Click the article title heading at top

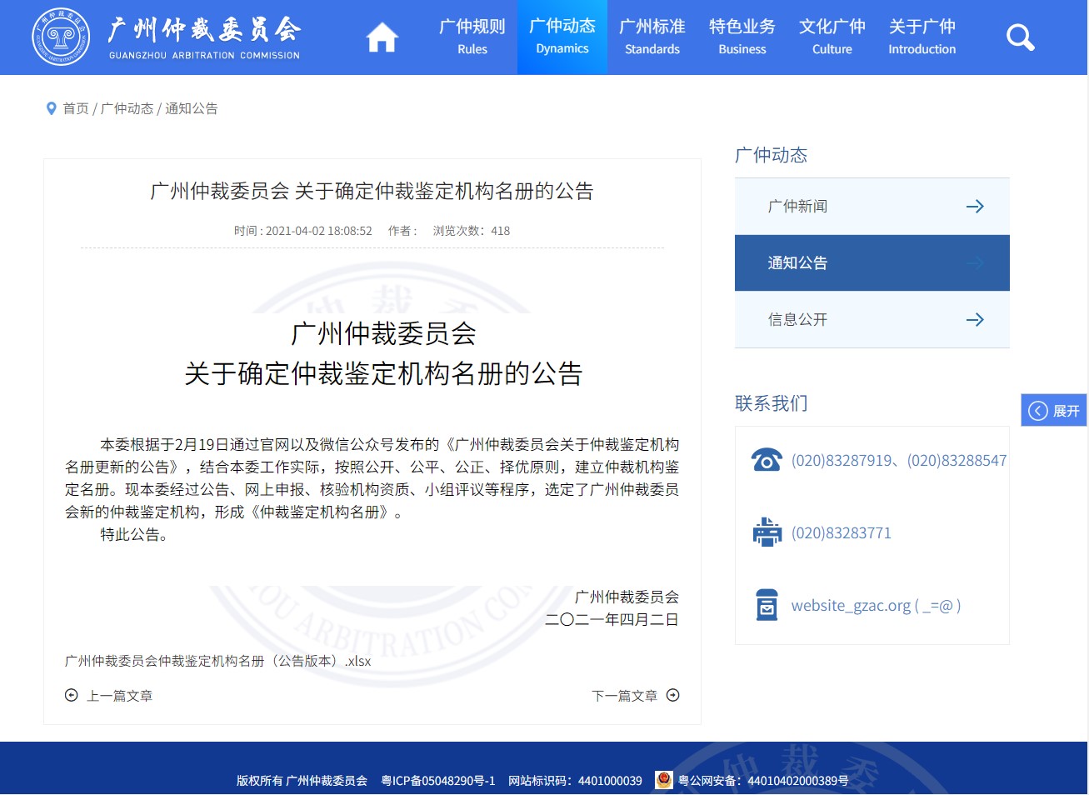(372, 191)
